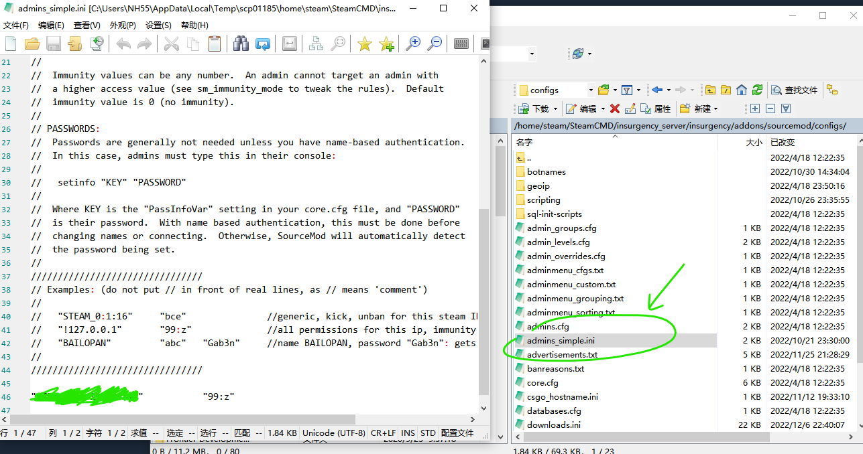Viewport: 863px width, 454px height.
Task: Click the replace icon next to binoculars
Action: [263, 44]
